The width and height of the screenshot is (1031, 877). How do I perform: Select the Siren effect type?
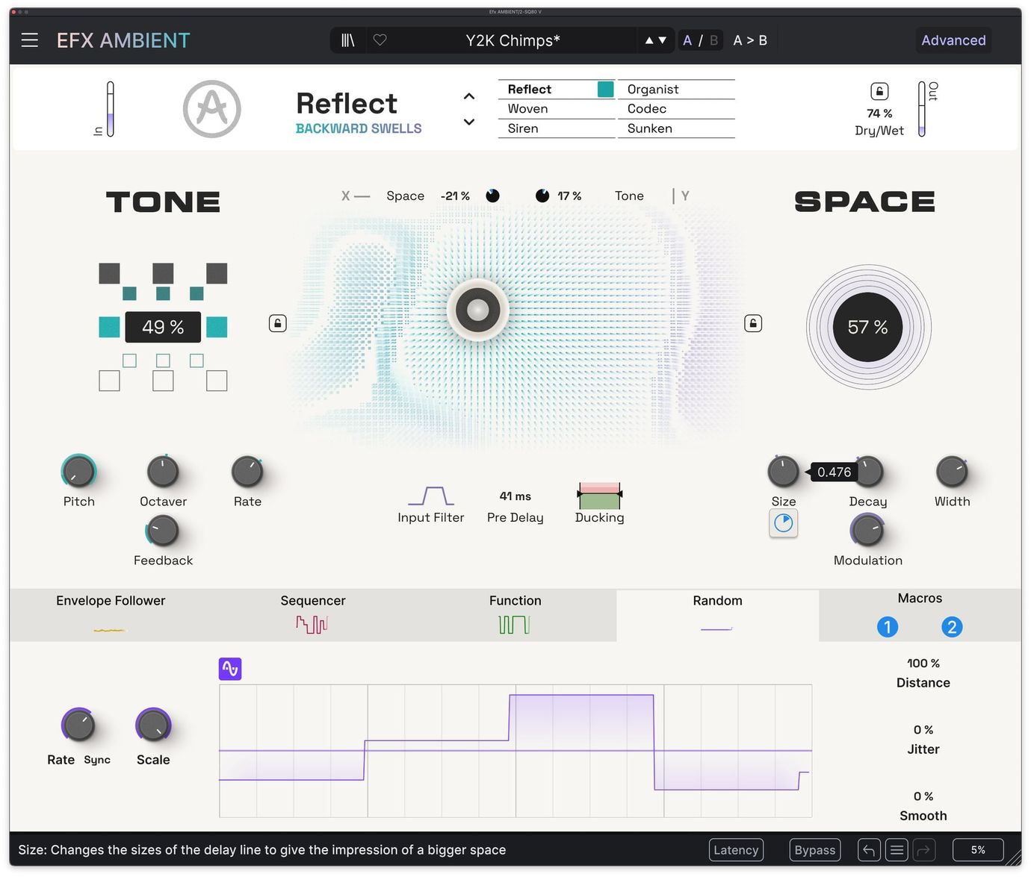click(x=557, y=128)
